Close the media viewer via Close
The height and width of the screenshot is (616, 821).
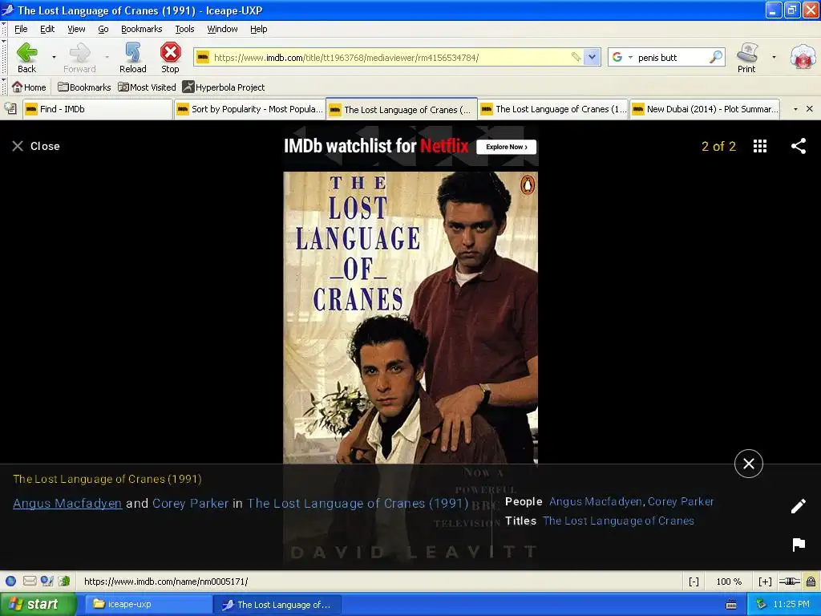click(x=35, y=146)
